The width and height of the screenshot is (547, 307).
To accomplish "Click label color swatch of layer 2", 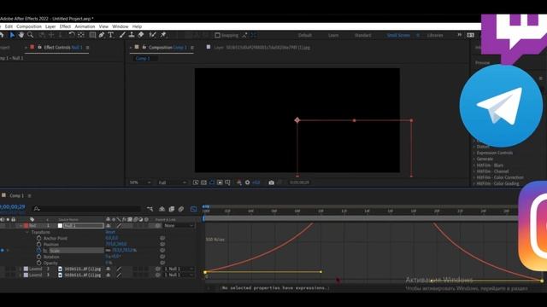I will click(26, 269).
